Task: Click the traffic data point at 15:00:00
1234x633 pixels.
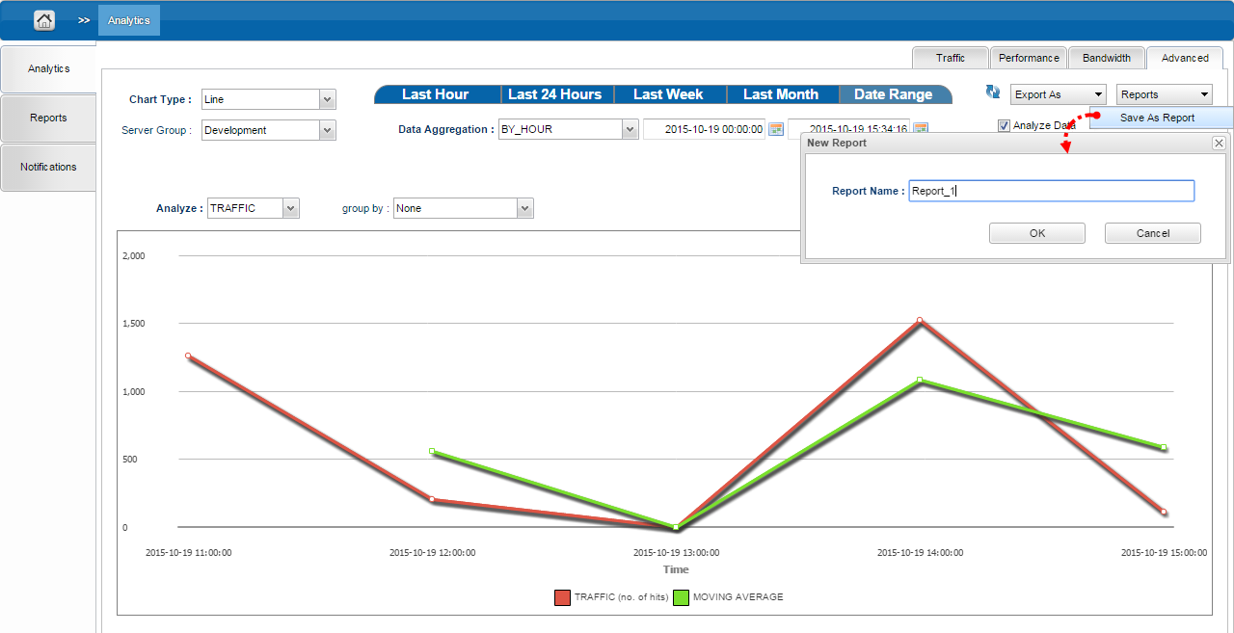Action: coord(1164,512)
